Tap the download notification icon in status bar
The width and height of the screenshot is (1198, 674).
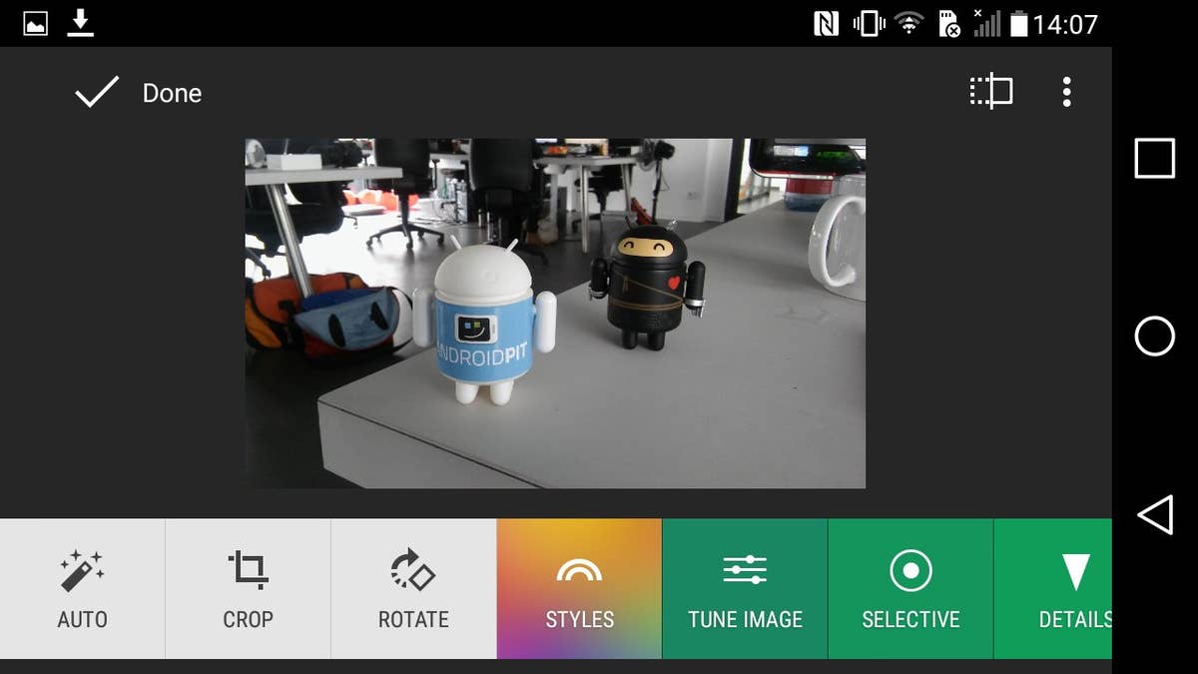[81, 23]
